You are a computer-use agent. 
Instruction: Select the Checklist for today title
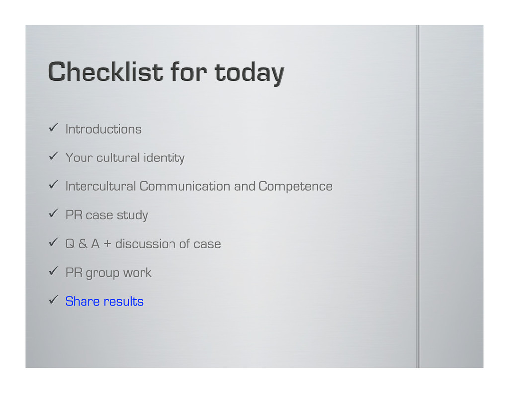166,73
